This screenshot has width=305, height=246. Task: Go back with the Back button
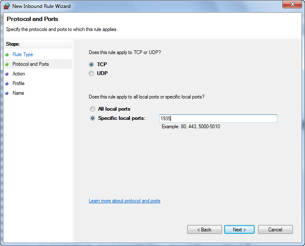(204, 230)
